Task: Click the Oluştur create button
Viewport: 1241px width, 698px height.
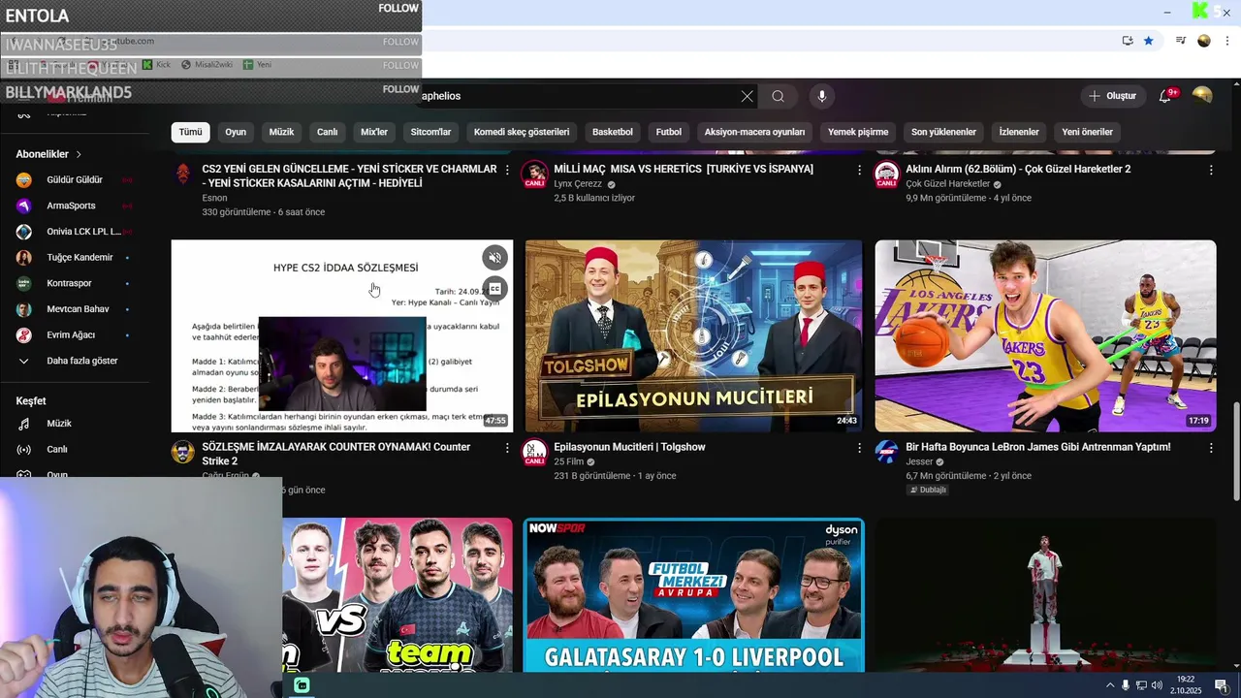Action: click(x=1113, y=96)
